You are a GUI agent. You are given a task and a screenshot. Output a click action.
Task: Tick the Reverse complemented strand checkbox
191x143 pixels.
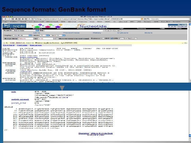[57, 39]
